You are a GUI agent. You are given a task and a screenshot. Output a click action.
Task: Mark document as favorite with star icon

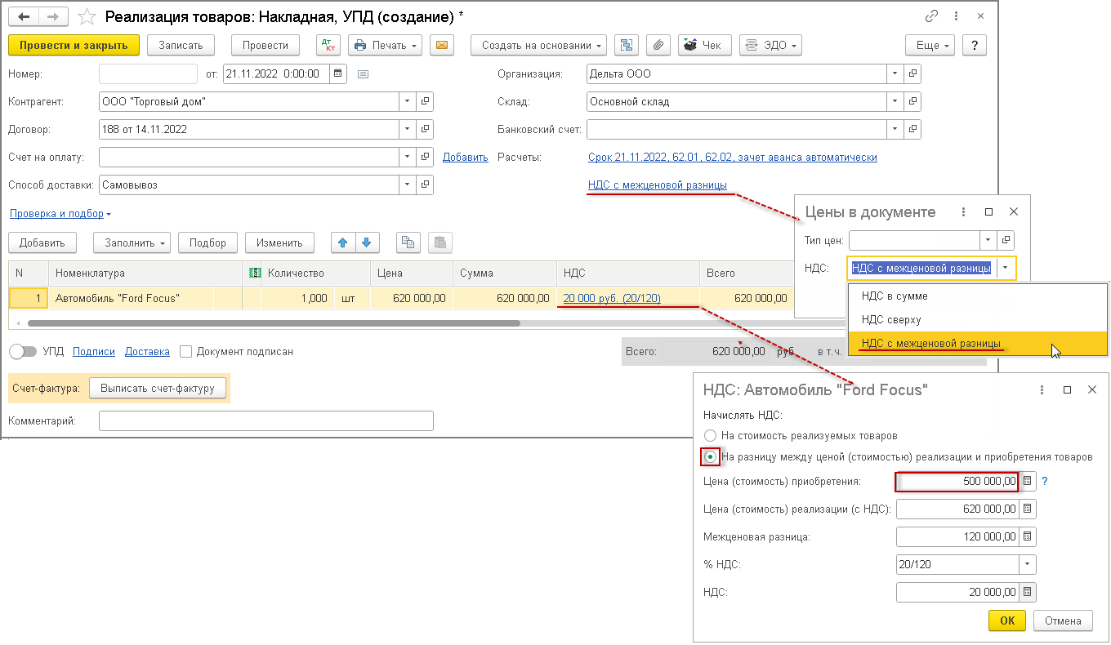[x=86, y=16]
